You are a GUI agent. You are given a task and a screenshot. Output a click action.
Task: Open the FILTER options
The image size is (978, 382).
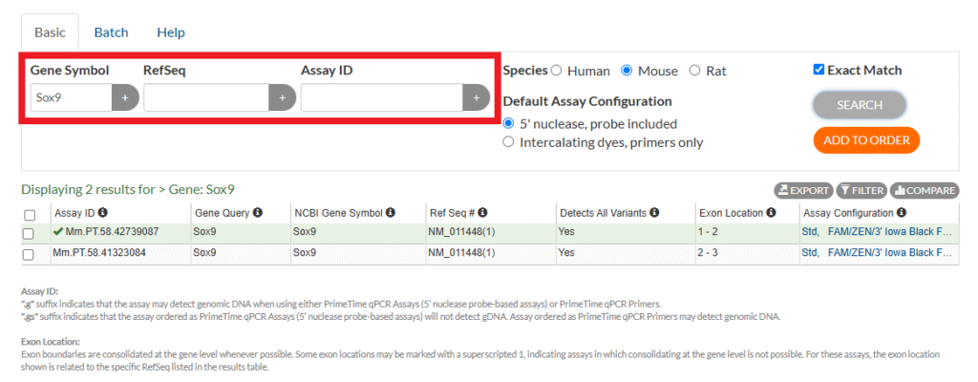[x=861, y=191]
